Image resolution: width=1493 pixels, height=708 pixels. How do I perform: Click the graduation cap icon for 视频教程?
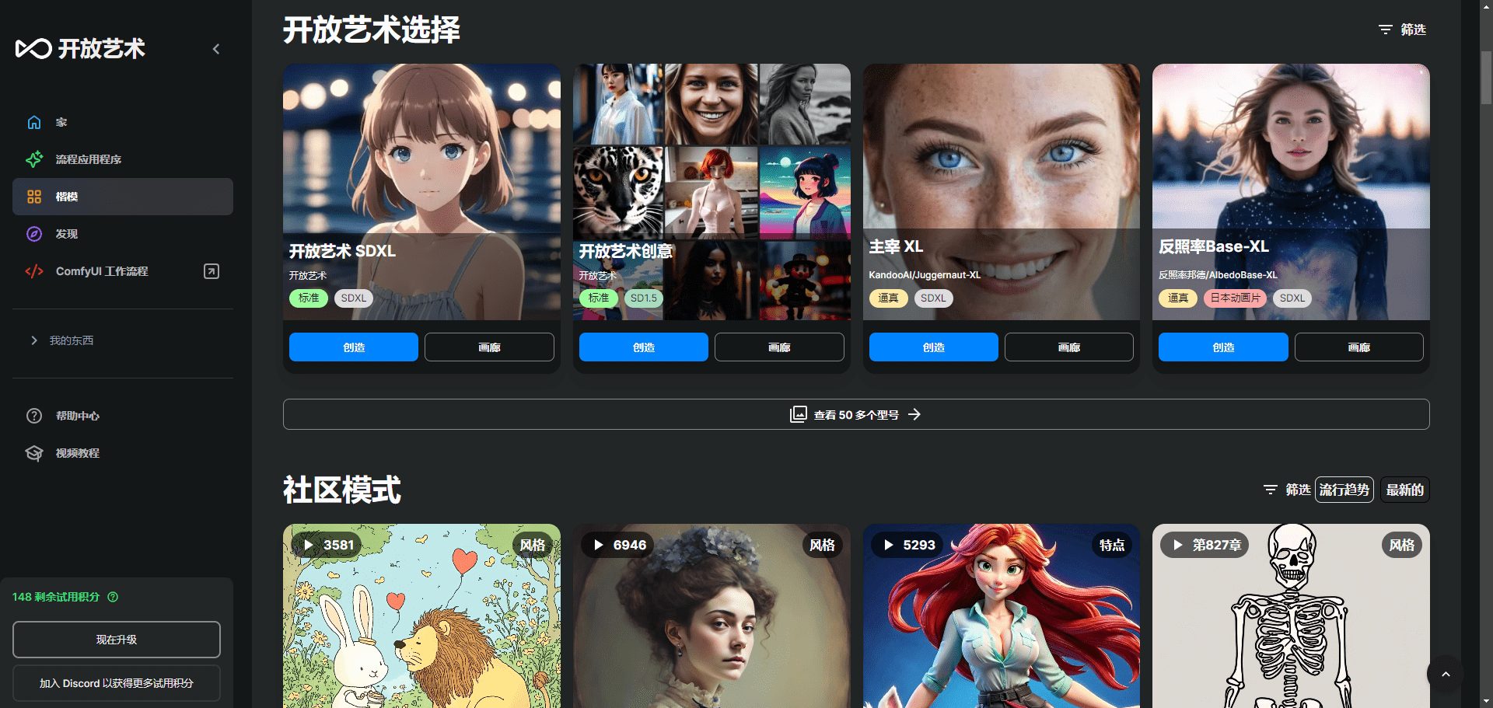34,453
